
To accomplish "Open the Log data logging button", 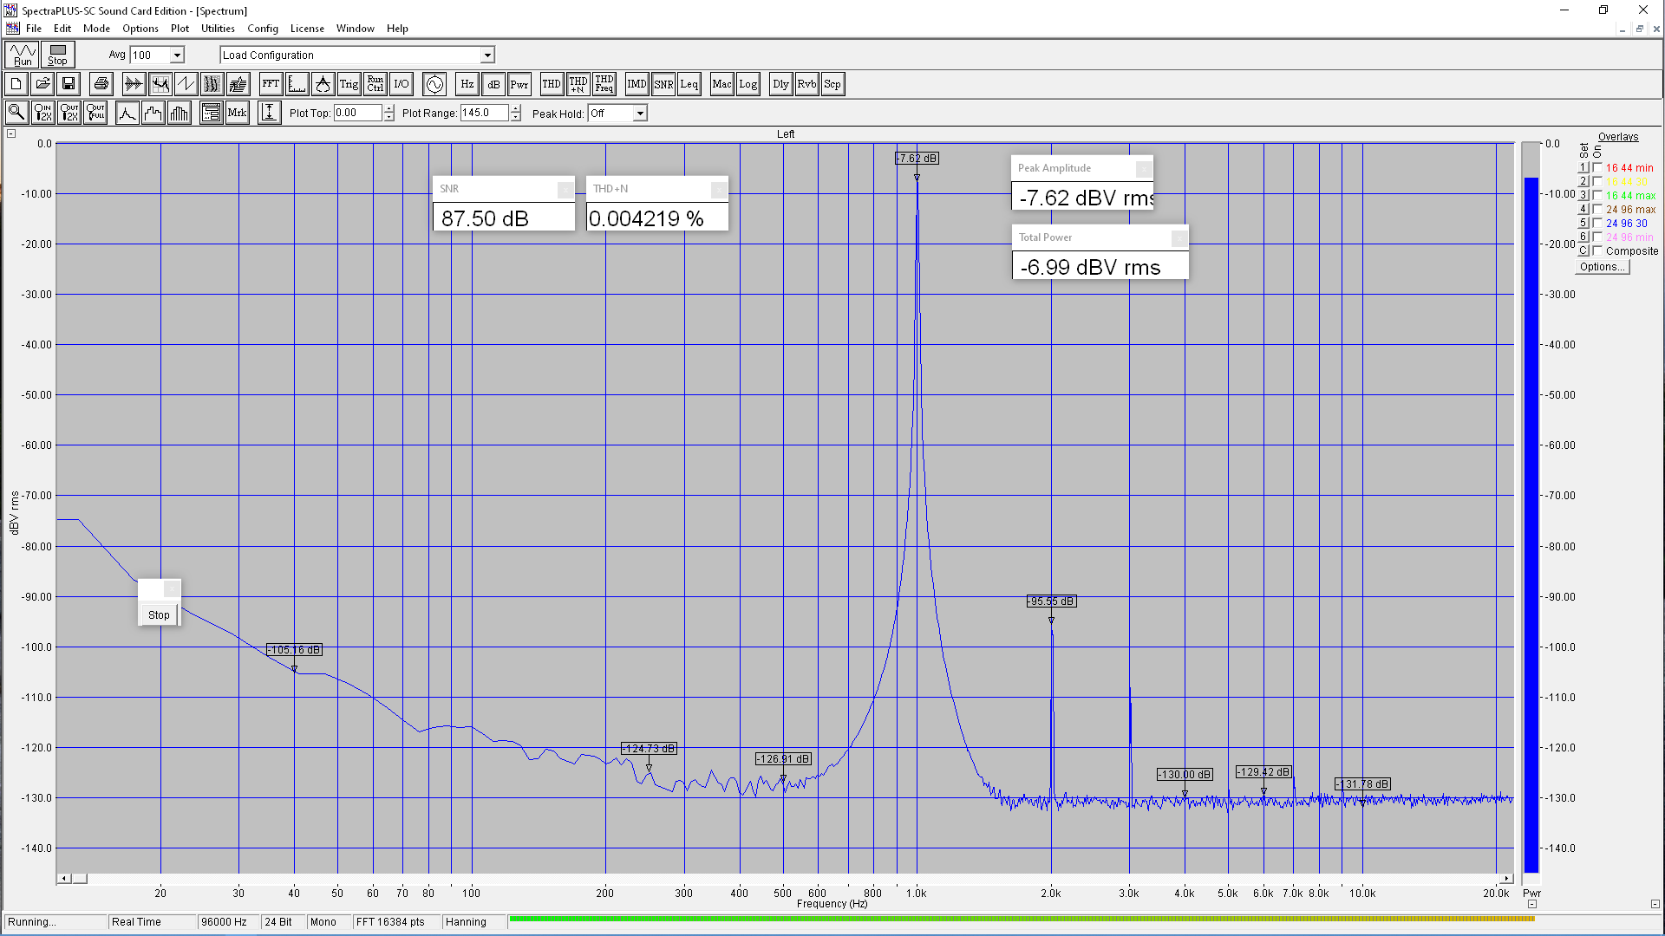I will 748,84.
